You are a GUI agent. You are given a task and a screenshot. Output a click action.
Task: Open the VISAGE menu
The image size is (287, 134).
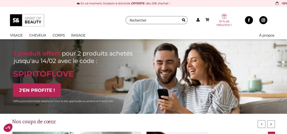[x=16, y=35]
